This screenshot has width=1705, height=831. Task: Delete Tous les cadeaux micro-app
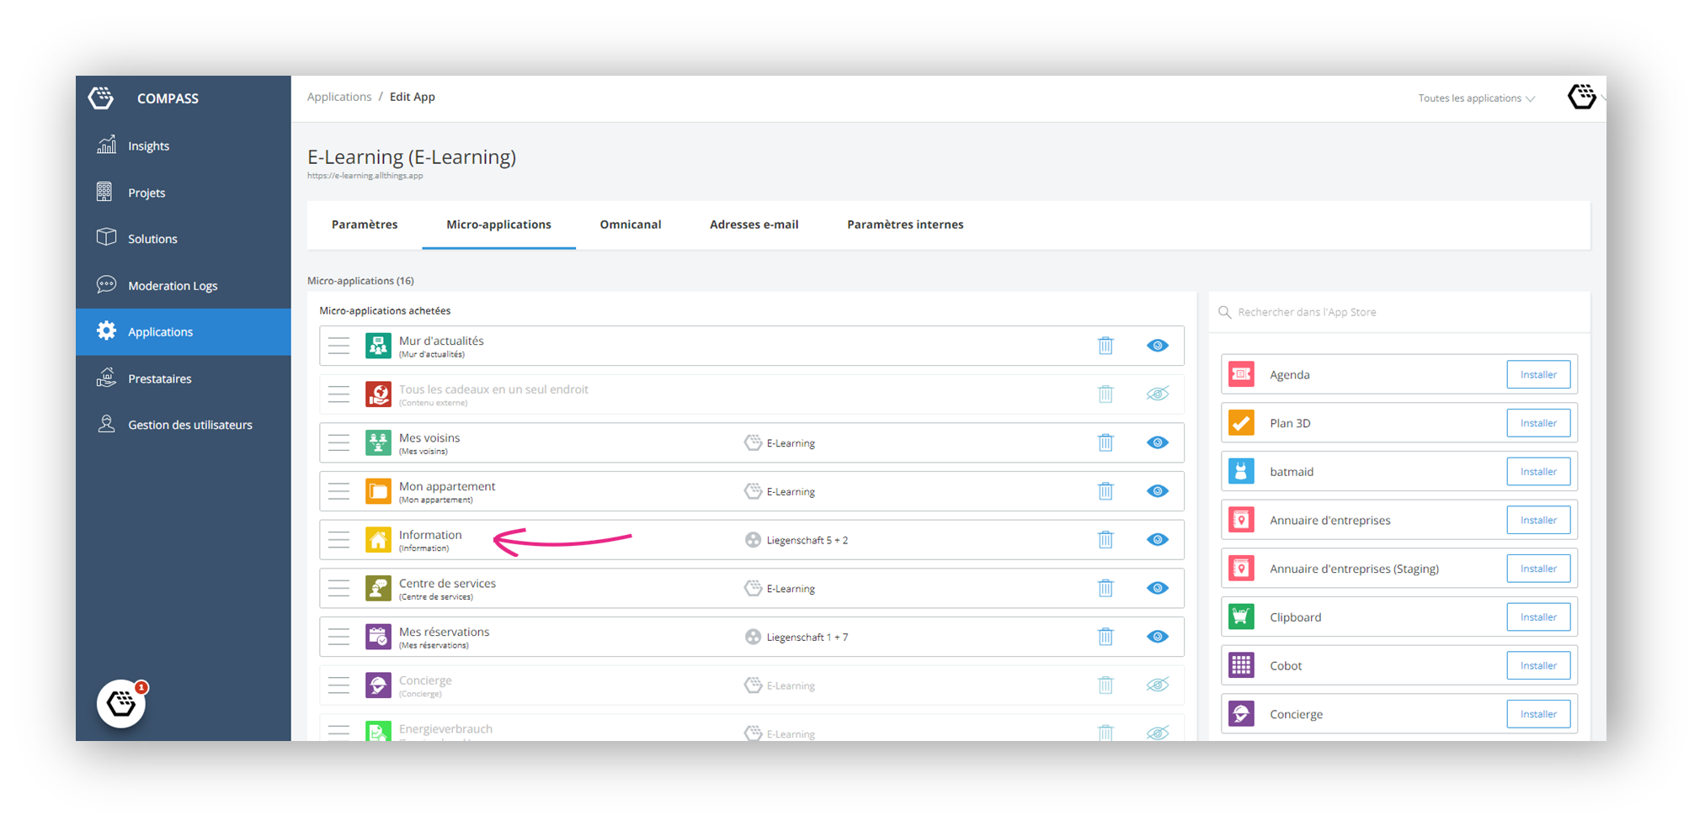tap(1106, 394)
